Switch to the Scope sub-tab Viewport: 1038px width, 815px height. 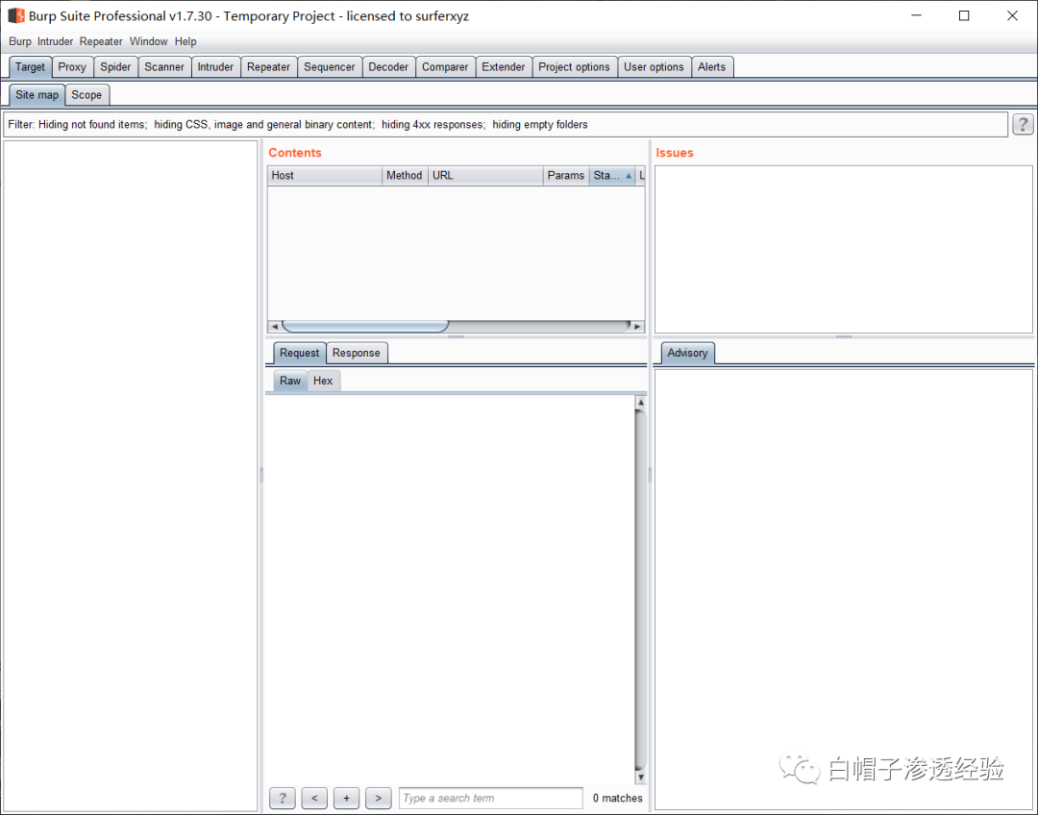[x=86, y=95]
